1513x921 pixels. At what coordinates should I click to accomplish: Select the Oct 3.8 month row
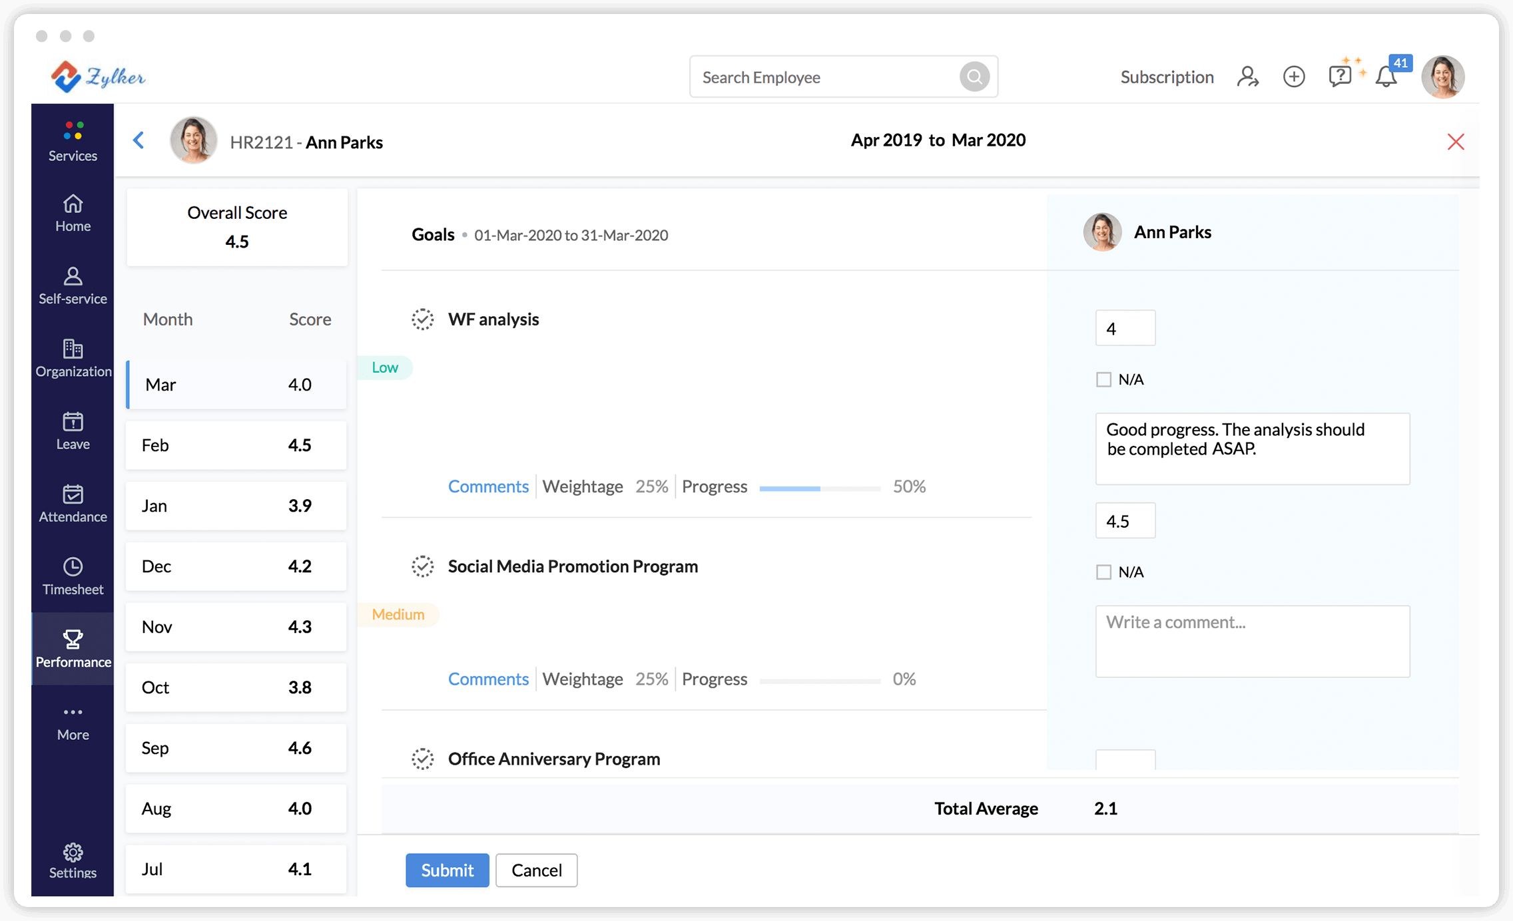[236, 687]
